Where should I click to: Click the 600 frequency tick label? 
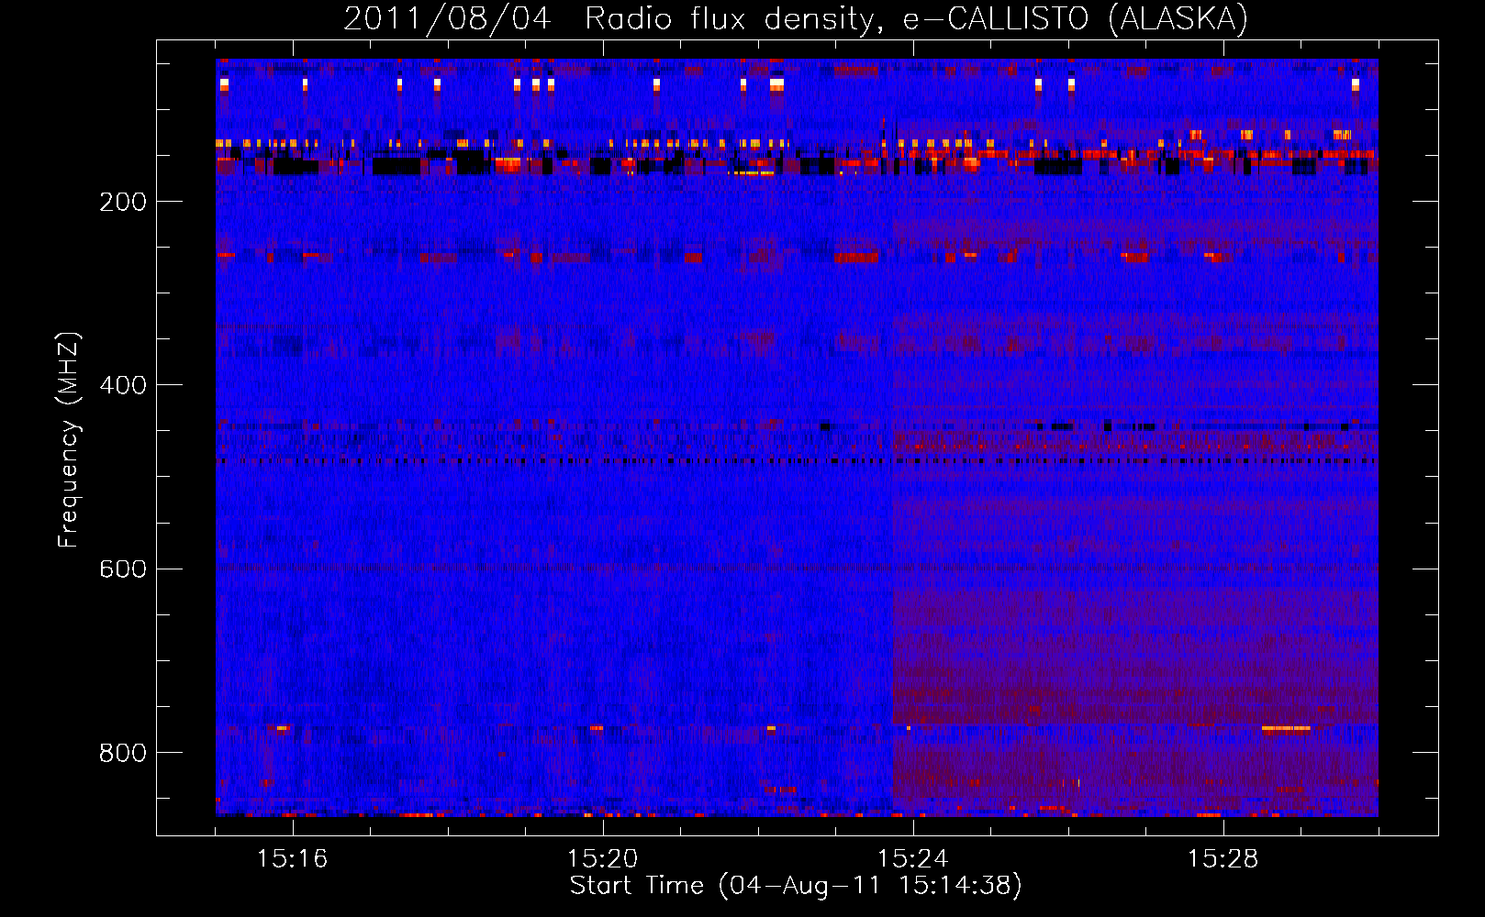(x=123, y=569)
